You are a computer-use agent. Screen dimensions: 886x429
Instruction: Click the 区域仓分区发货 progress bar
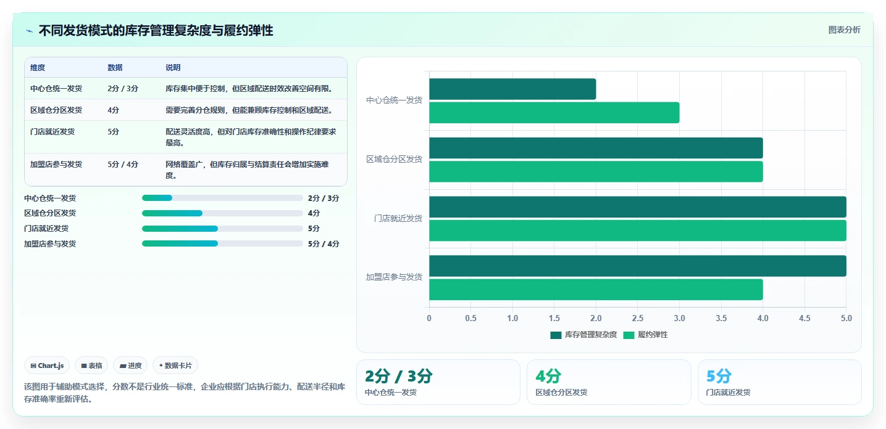(x=222, y=213)
